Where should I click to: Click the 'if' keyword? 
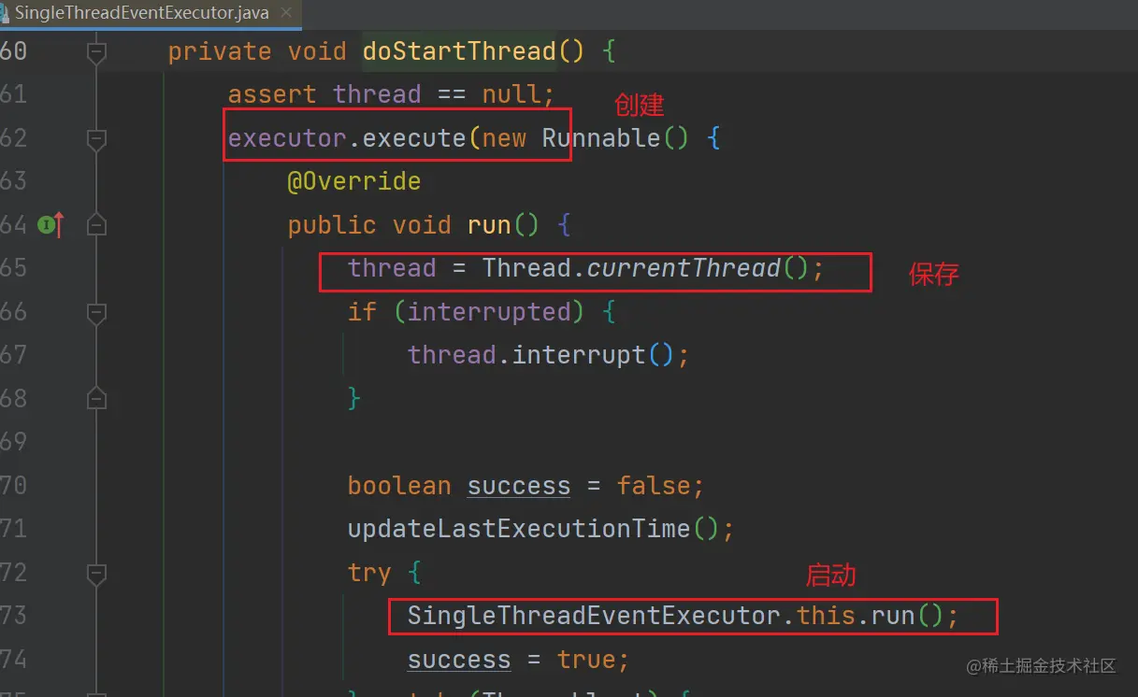coord(362,311)
